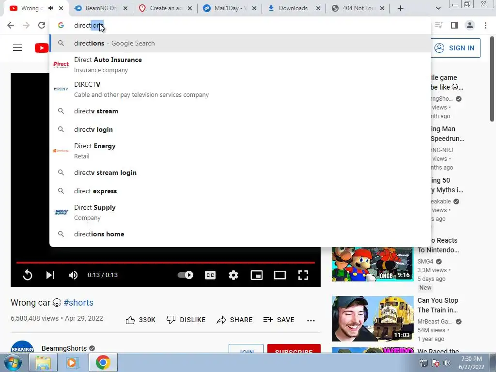Click the address bar text 'directions'
Image resolution: width=496 pixels, height=372 pixels.
click(89, 25)
